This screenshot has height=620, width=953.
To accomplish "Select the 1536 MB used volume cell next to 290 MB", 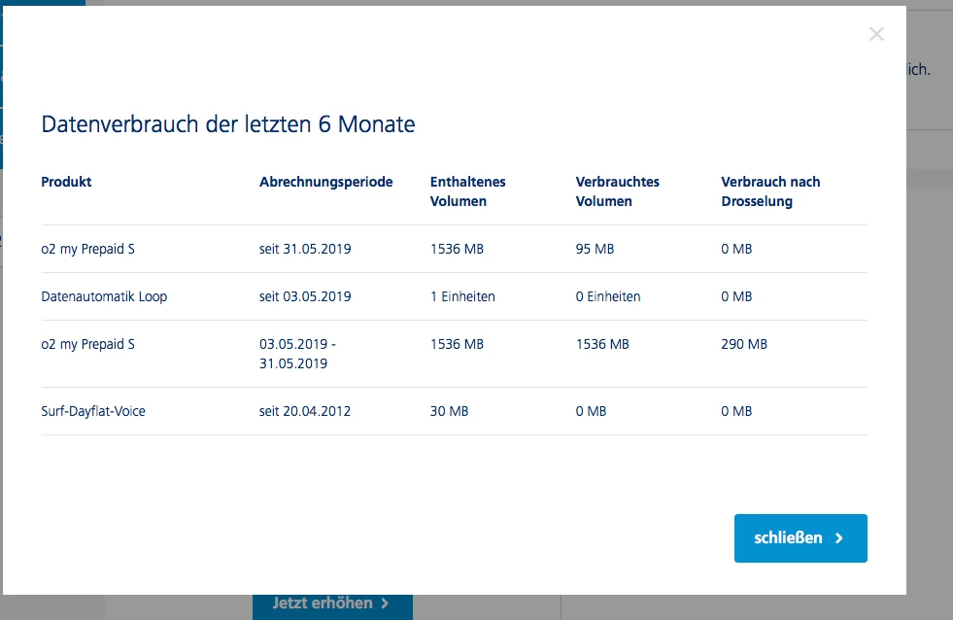I will pyautogui.click(x=601, y=344).
